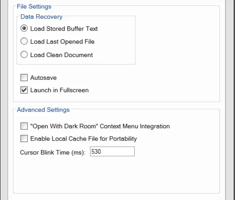Click into the Cursor Blink Time field
235x200 pixels.
[x=112, y=152]
